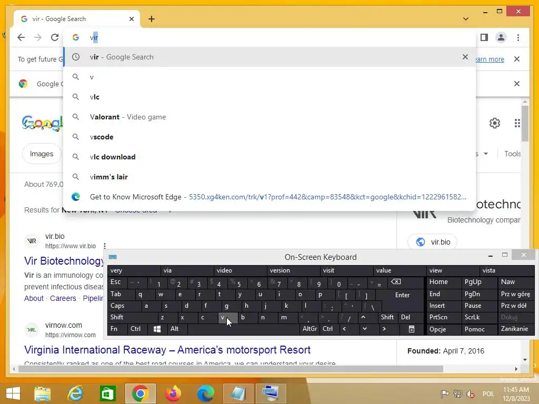Select "vimm's lair" suggestion
Image resolution: width=539 pixels, height=404 pixels.
coord(269,177)
